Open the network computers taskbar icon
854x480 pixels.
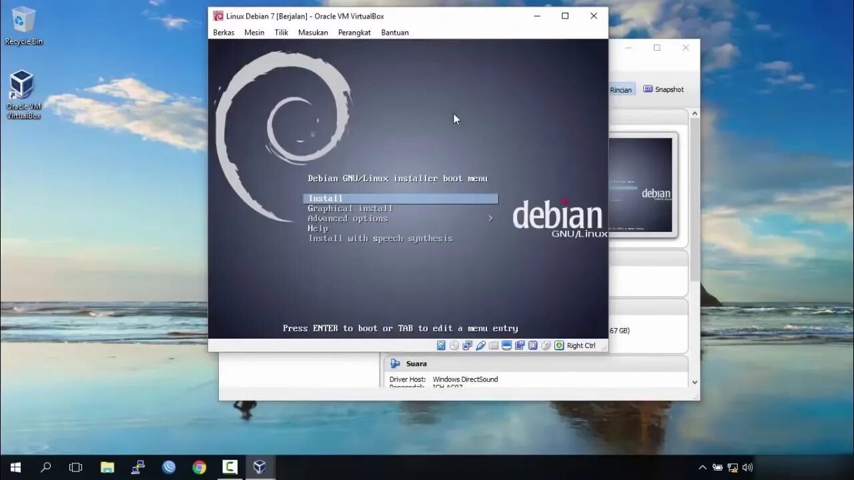[x=138, y=467]
